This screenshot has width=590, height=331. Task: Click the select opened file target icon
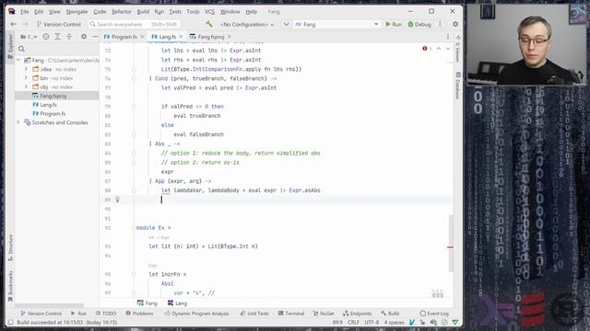46,37
